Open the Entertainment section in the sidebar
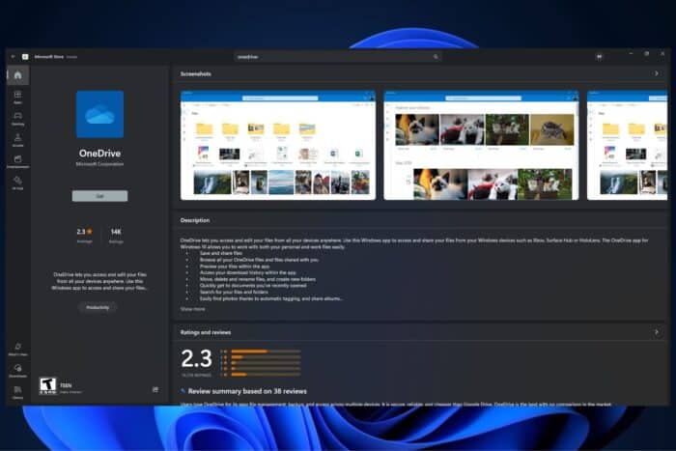This screenshot has height=451, width=676. (17, 161)
